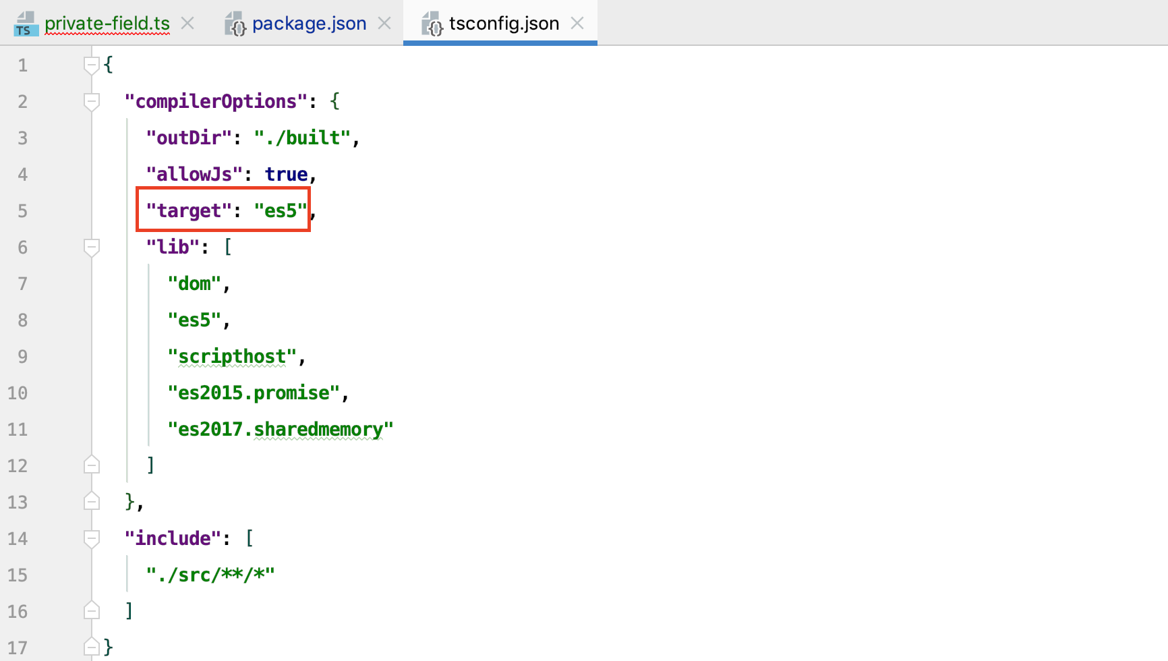Collapse the compilerOptions block on line 2
The image size is (1168, 661).
click(x=92, y=101)
